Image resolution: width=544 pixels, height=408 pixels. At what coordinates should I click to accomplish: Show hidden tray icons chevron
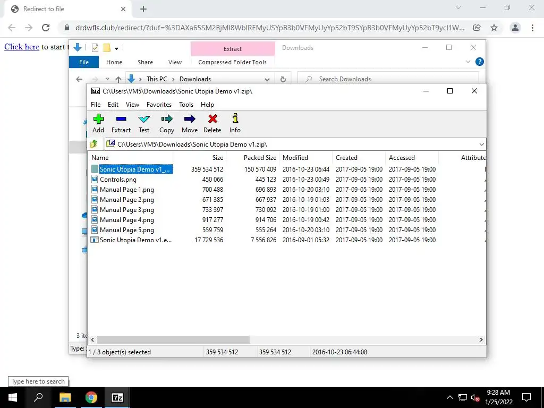point(449,397)
